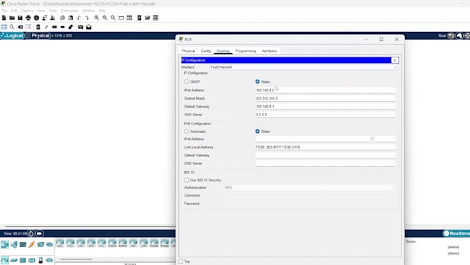Open network information round icon
Viewport: 470px width, 265px height.
pyautogui.click(x=36, y=18)
